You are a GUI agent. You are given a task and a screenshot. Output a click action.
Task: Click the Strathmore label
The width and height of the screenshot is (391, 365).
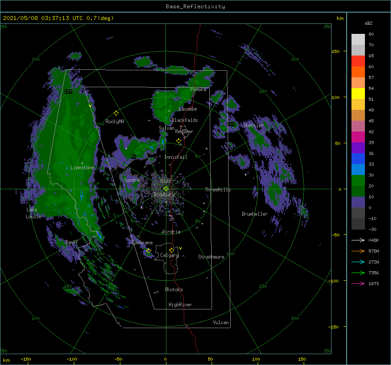click(x=211, y=257)
